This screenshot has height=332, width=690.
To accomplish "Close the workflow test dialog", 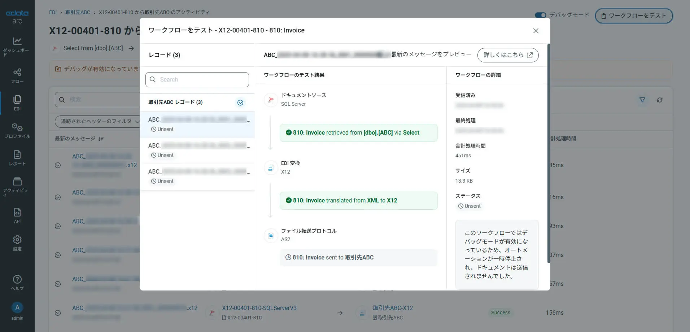I will 536,31.
